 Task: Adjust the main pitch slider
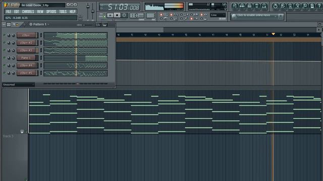click(x=93, y=11)
